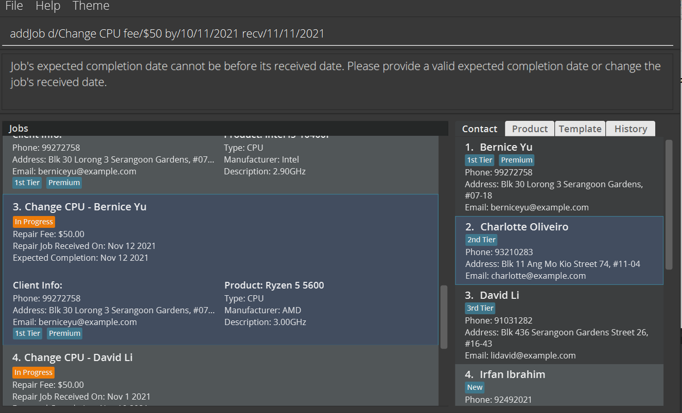Click the Jobs list scrollbar thumb

click(x=444, y=317)
